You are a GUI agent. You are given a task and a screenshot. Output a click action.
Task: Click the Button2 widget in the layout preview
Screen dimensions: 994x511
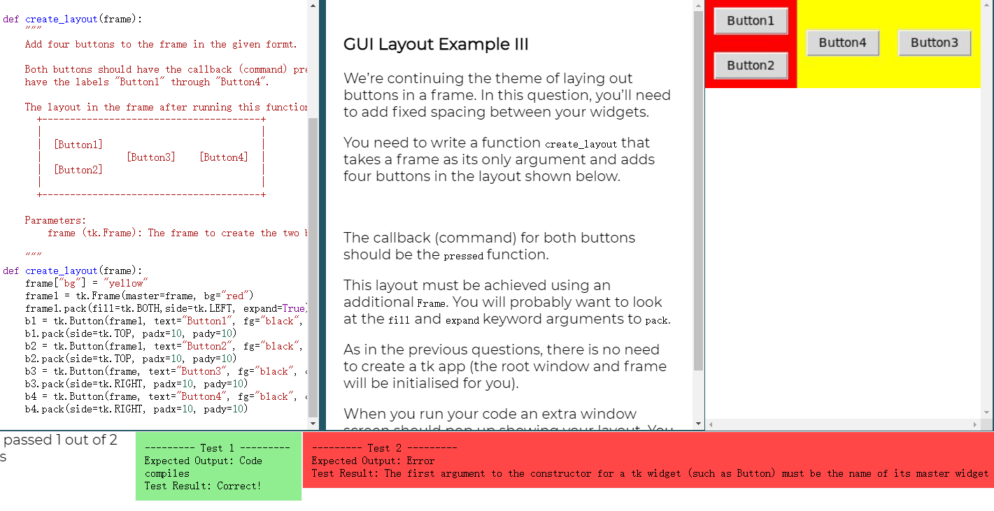point(750,65)
